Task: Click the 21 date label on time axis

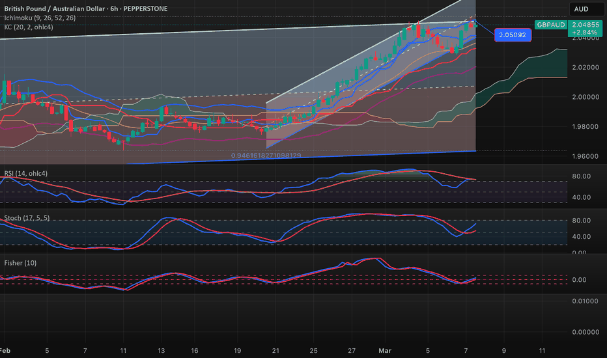Action: [275, 351]
